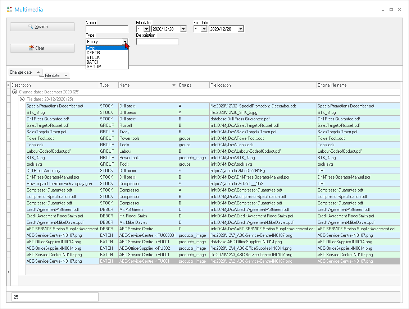Collapse the Change date December 2020 group
409x309 pixels.
tap(15, 92)
